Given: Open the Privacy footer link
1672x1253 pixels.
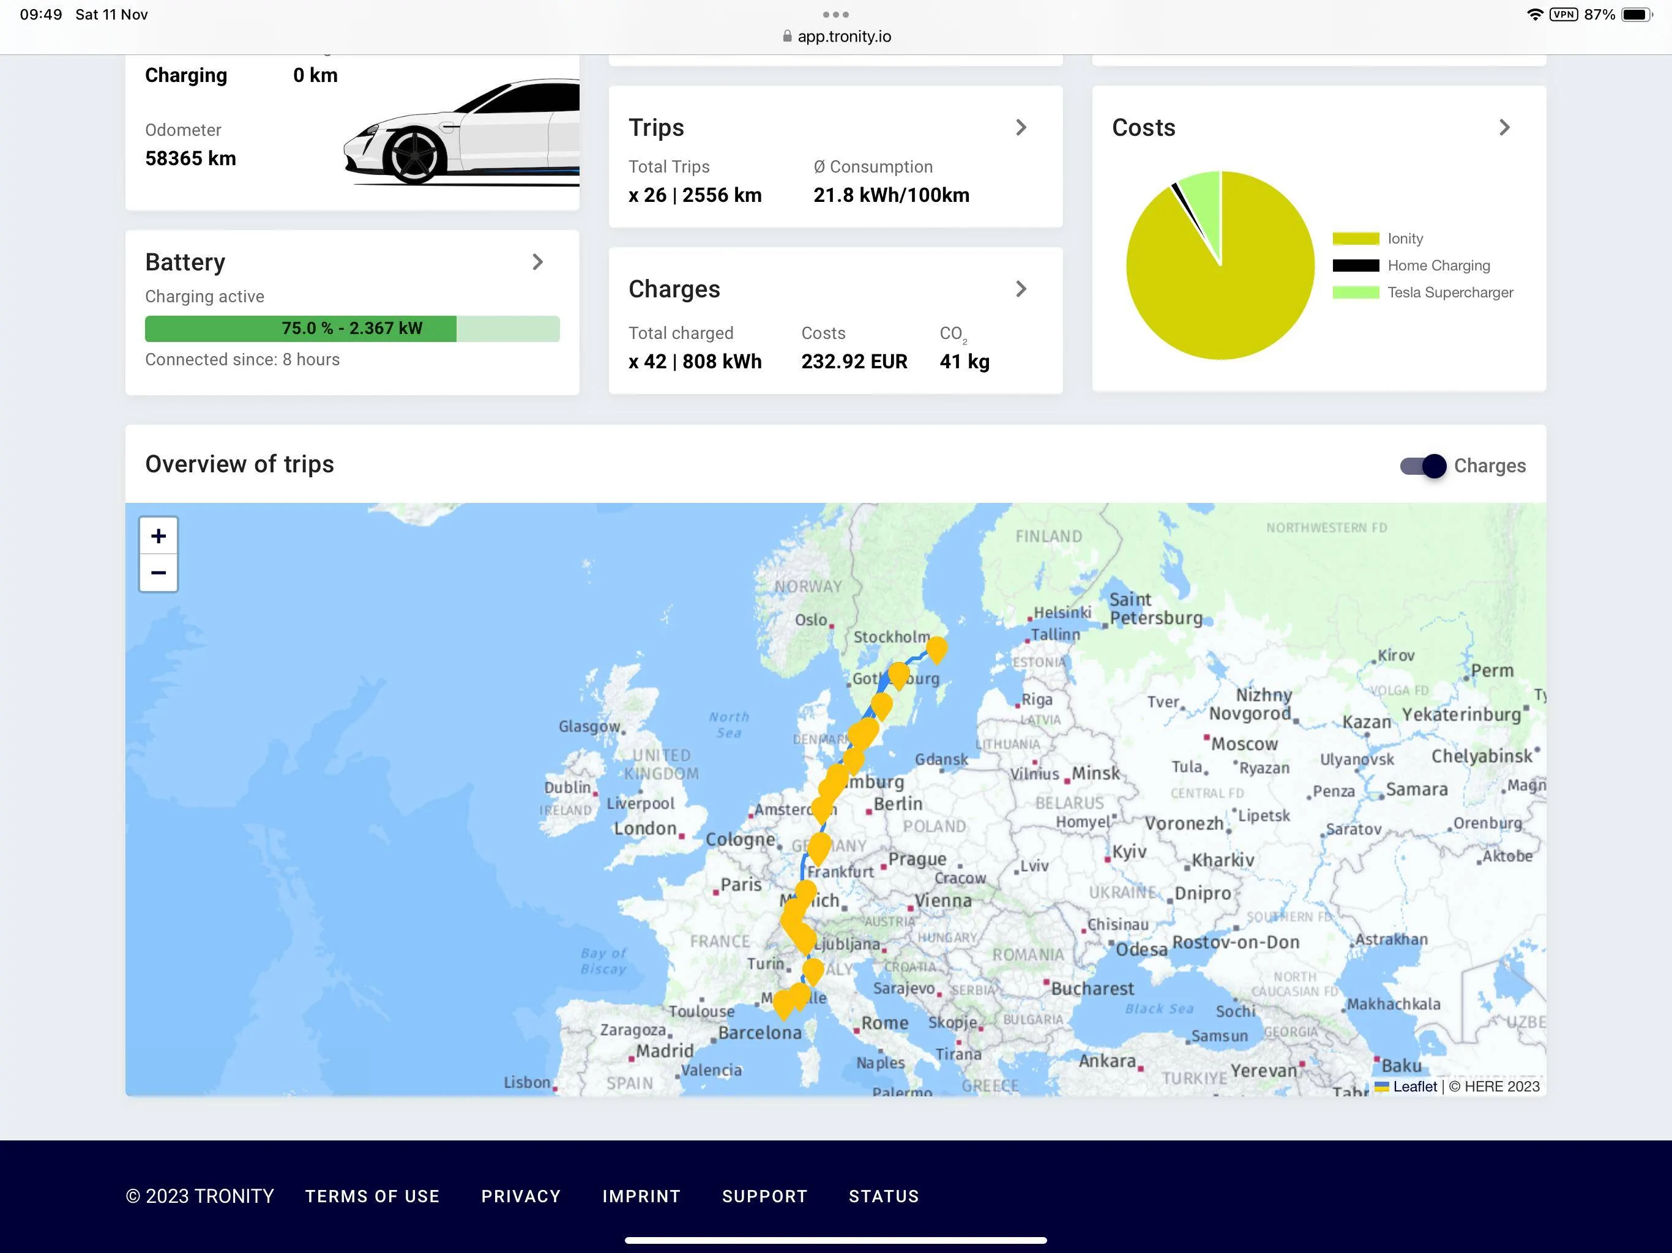Looking at the screenshot, I should [521, 1196].
